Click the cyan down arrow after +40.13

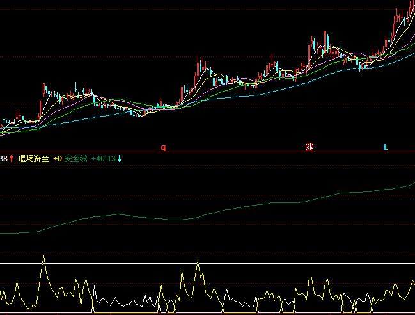(120, 158)
